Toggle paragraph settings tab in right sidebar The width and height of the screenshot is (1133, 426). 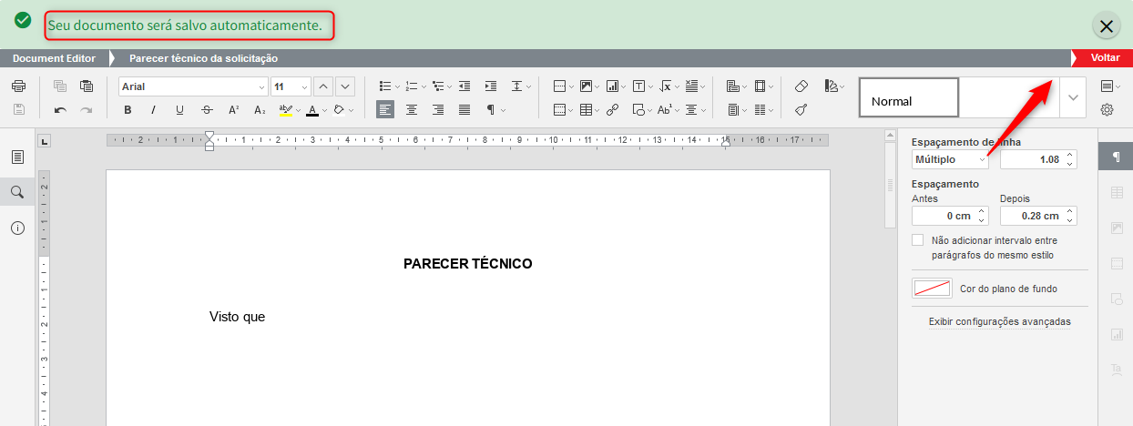coord(1115,157)
